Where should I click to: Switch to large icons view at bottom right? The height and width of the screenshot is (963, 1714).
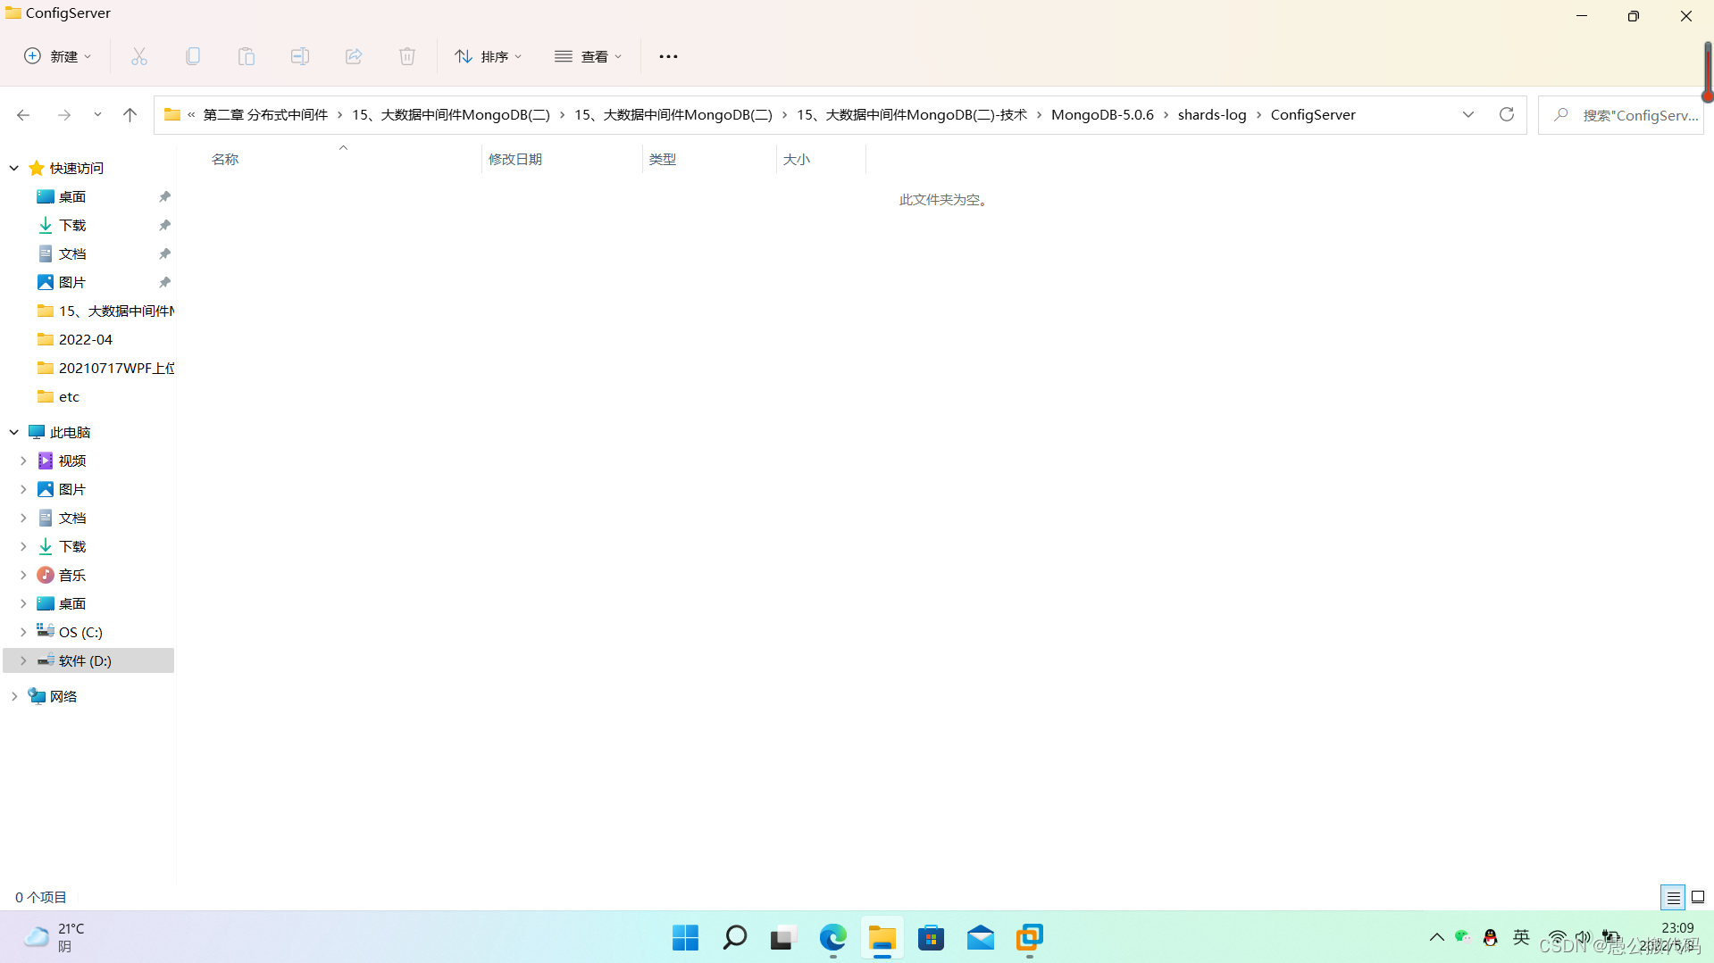(x=1698, y=897)
